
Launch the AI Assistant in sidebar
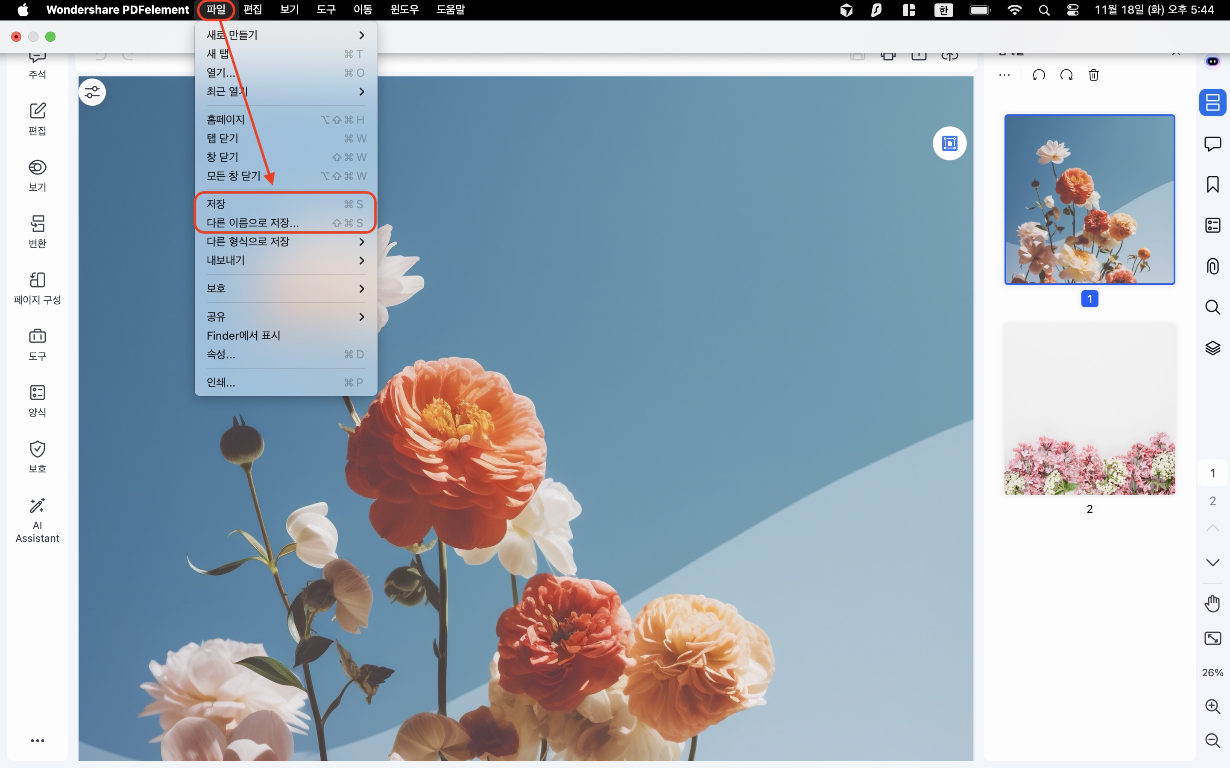tap(37, 519)
